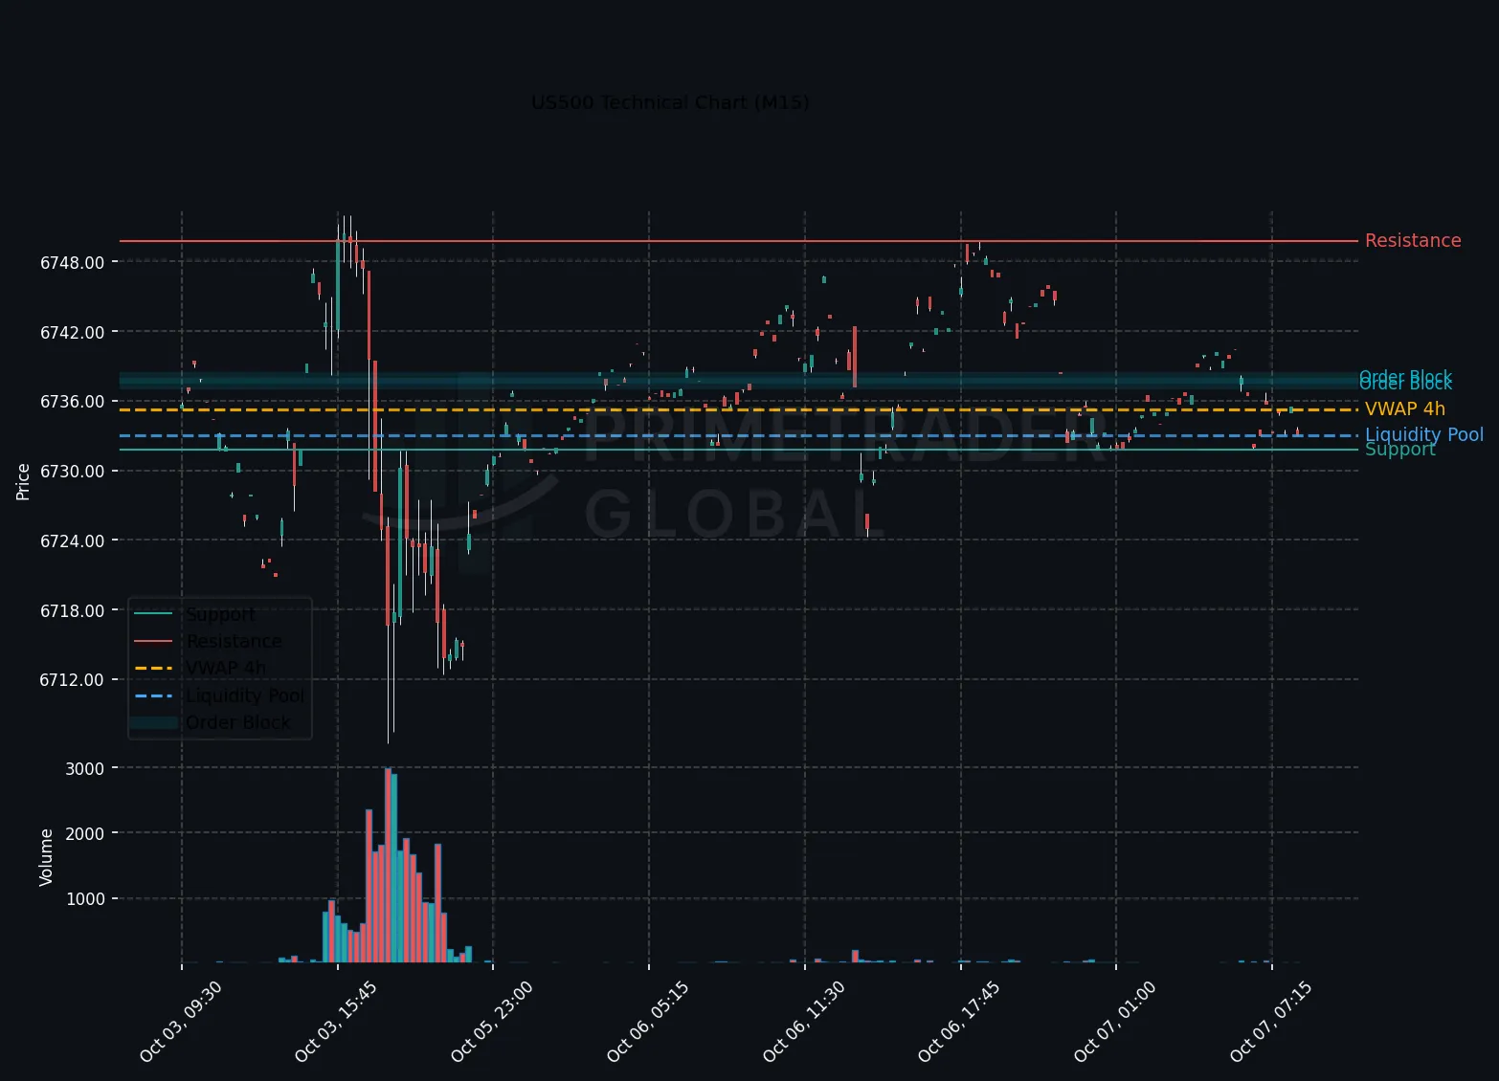Click the Oct 05, 23:00 time label
Viewport: 1499px width, 1081px height.
[492, 1021]
